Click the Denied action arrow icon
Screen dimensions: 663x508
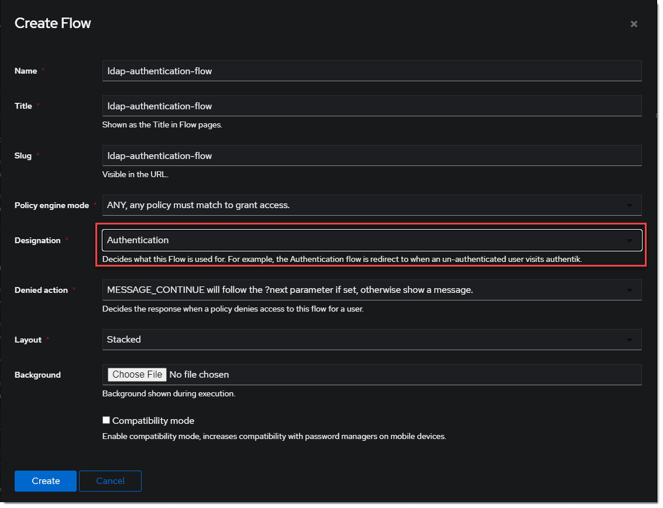pos(630,290)
